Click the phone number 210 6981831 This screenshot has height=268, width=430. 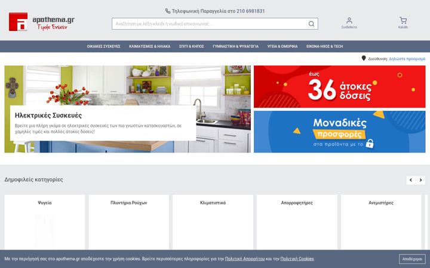(251, 11)
